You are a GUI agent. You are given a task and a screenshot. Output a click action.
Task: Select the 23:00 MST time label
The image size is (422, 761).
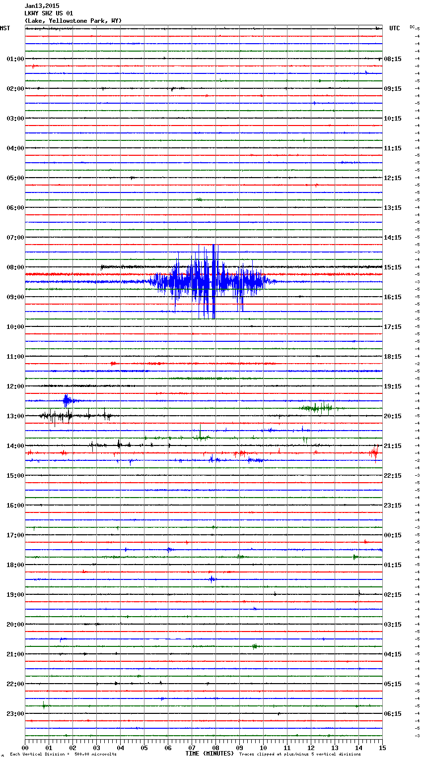point(15,713)
